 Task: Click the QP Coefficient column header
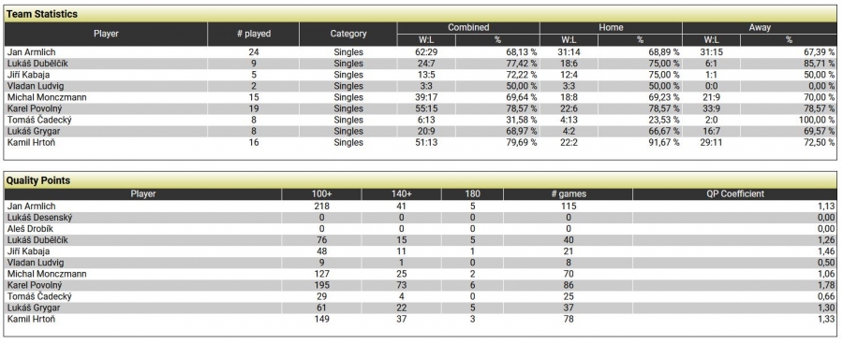coord(735,193)
